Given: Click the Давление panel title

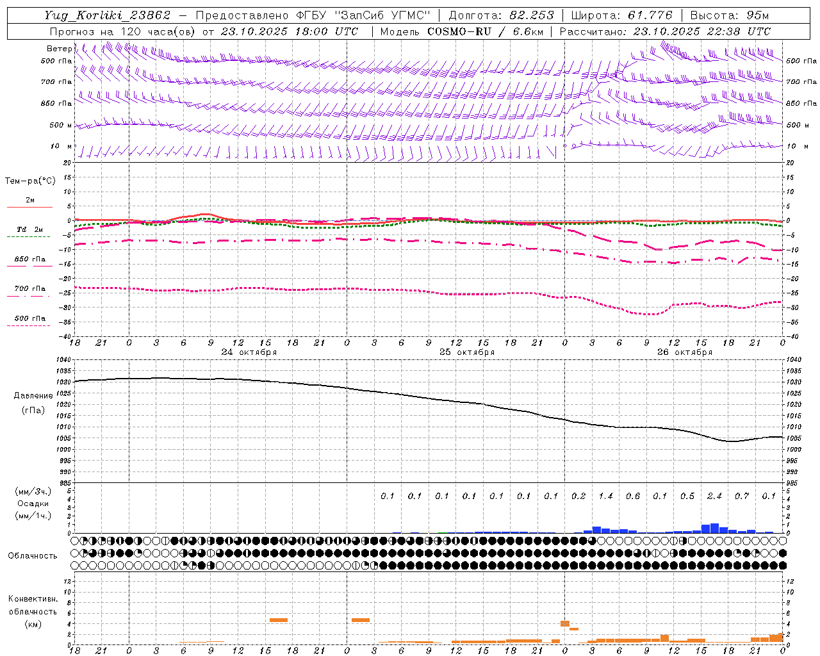Looking at the screenshot, I should click(33, 396).
